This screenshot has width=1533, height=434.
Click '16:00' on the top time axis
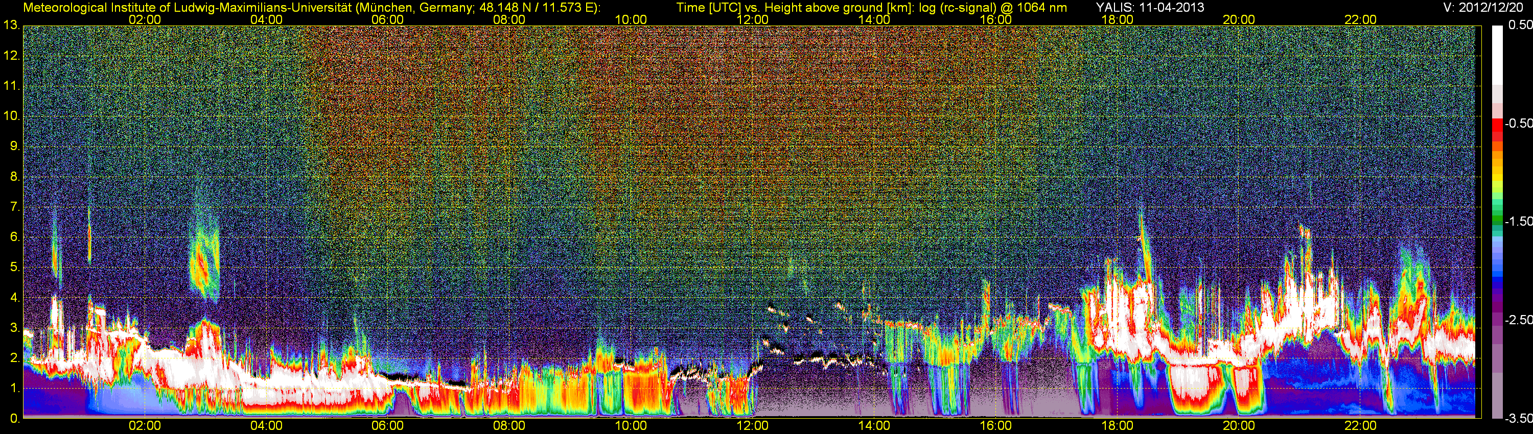coord(995,19)
